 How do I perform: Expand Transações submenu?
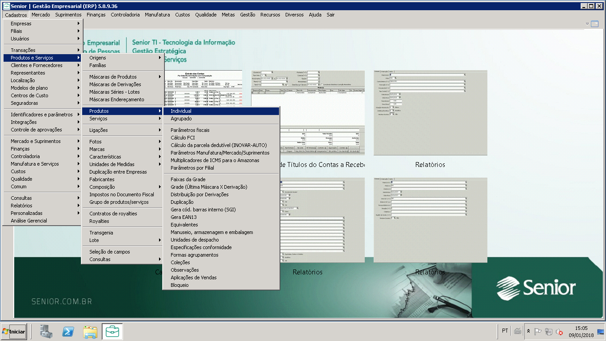click(42, 50)
